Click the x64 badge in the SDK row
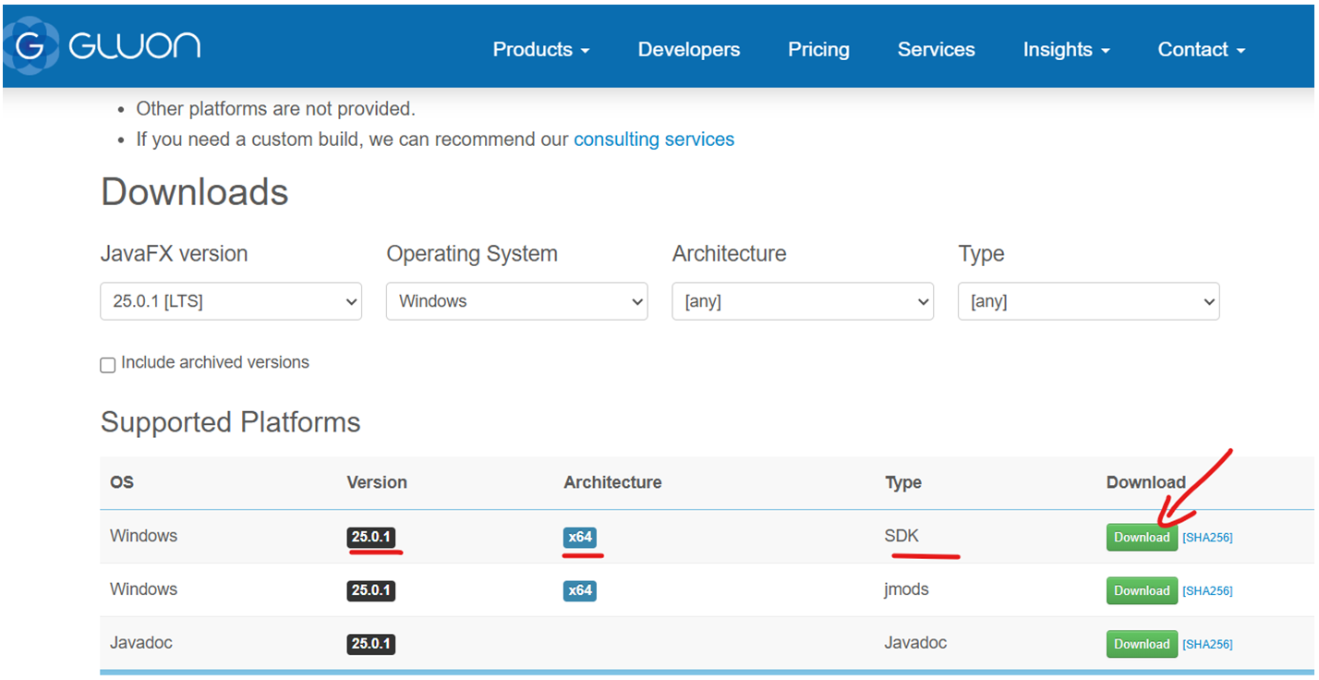This screenshot has width=1319, height=680. 580,537
